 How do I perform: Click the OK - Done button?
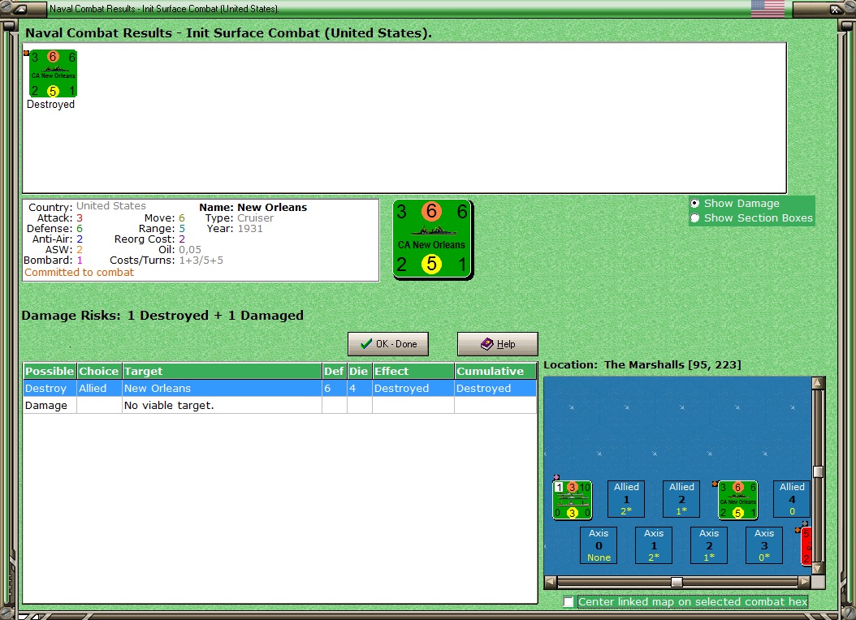[388, 344]
